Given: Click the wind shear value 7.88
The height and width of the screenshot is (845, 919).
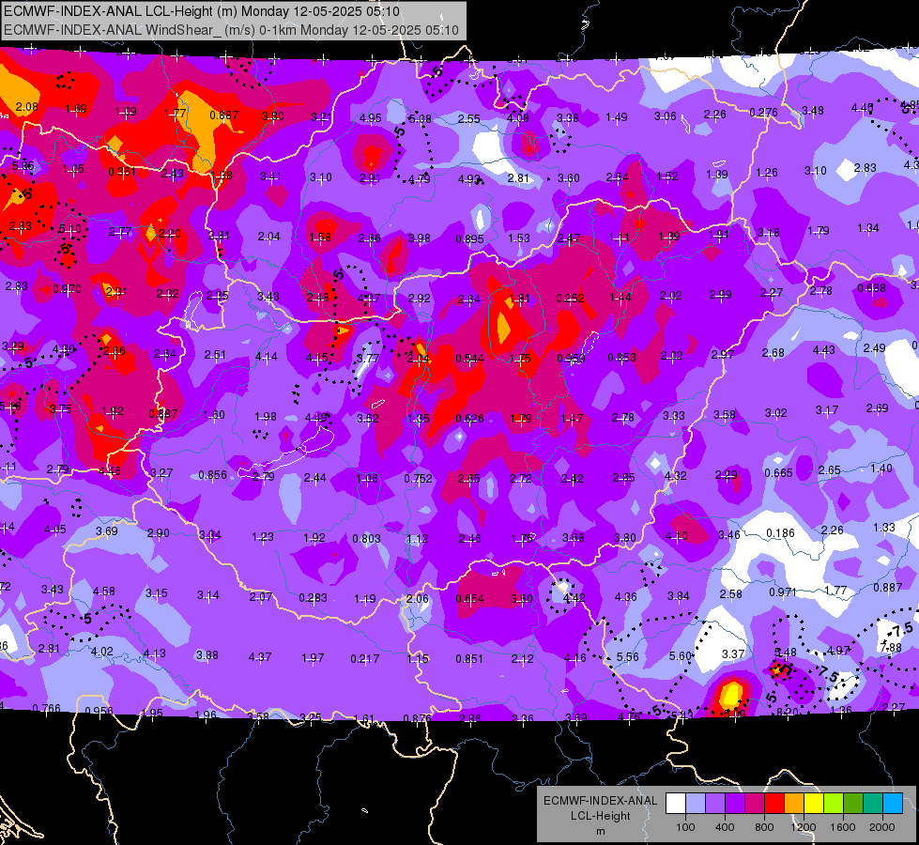Looking at the screenshot, I should point(891,647).
